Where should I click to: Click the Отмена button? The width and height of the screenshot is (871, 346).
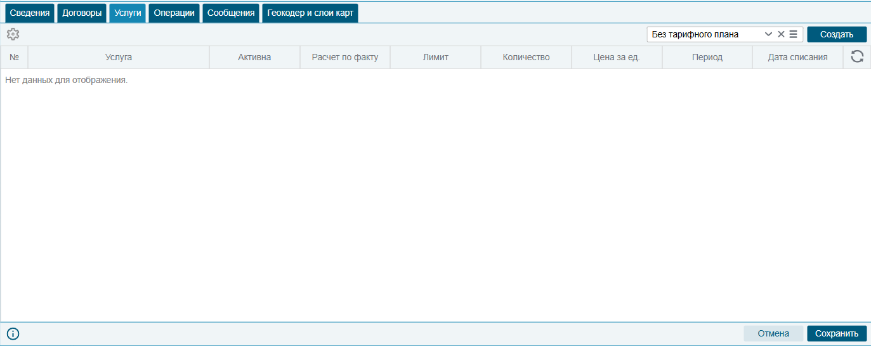click(773, 333)
